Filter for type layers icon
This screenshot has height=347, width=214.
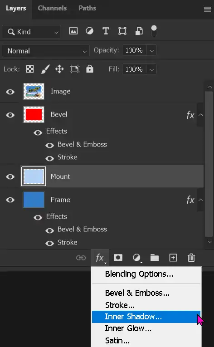coord(106,31)
